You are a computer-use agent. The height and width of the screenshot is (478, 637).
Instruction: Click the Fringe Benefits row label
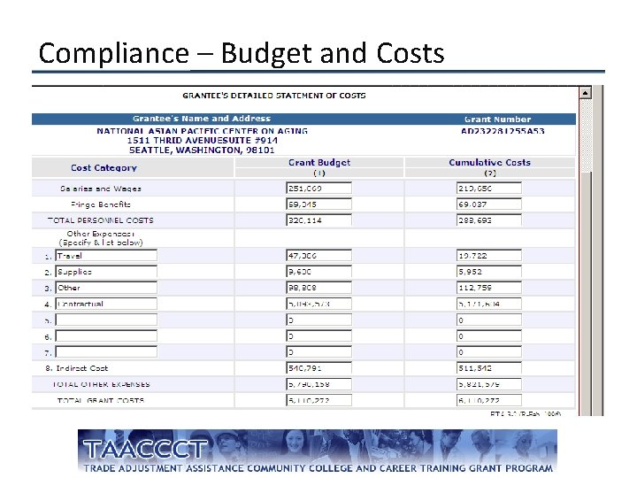[x=101, y=204]
